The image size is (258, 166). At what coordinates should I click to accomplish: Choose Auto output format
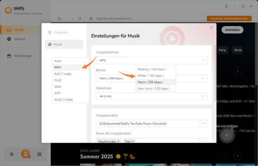tap(71, 61)
